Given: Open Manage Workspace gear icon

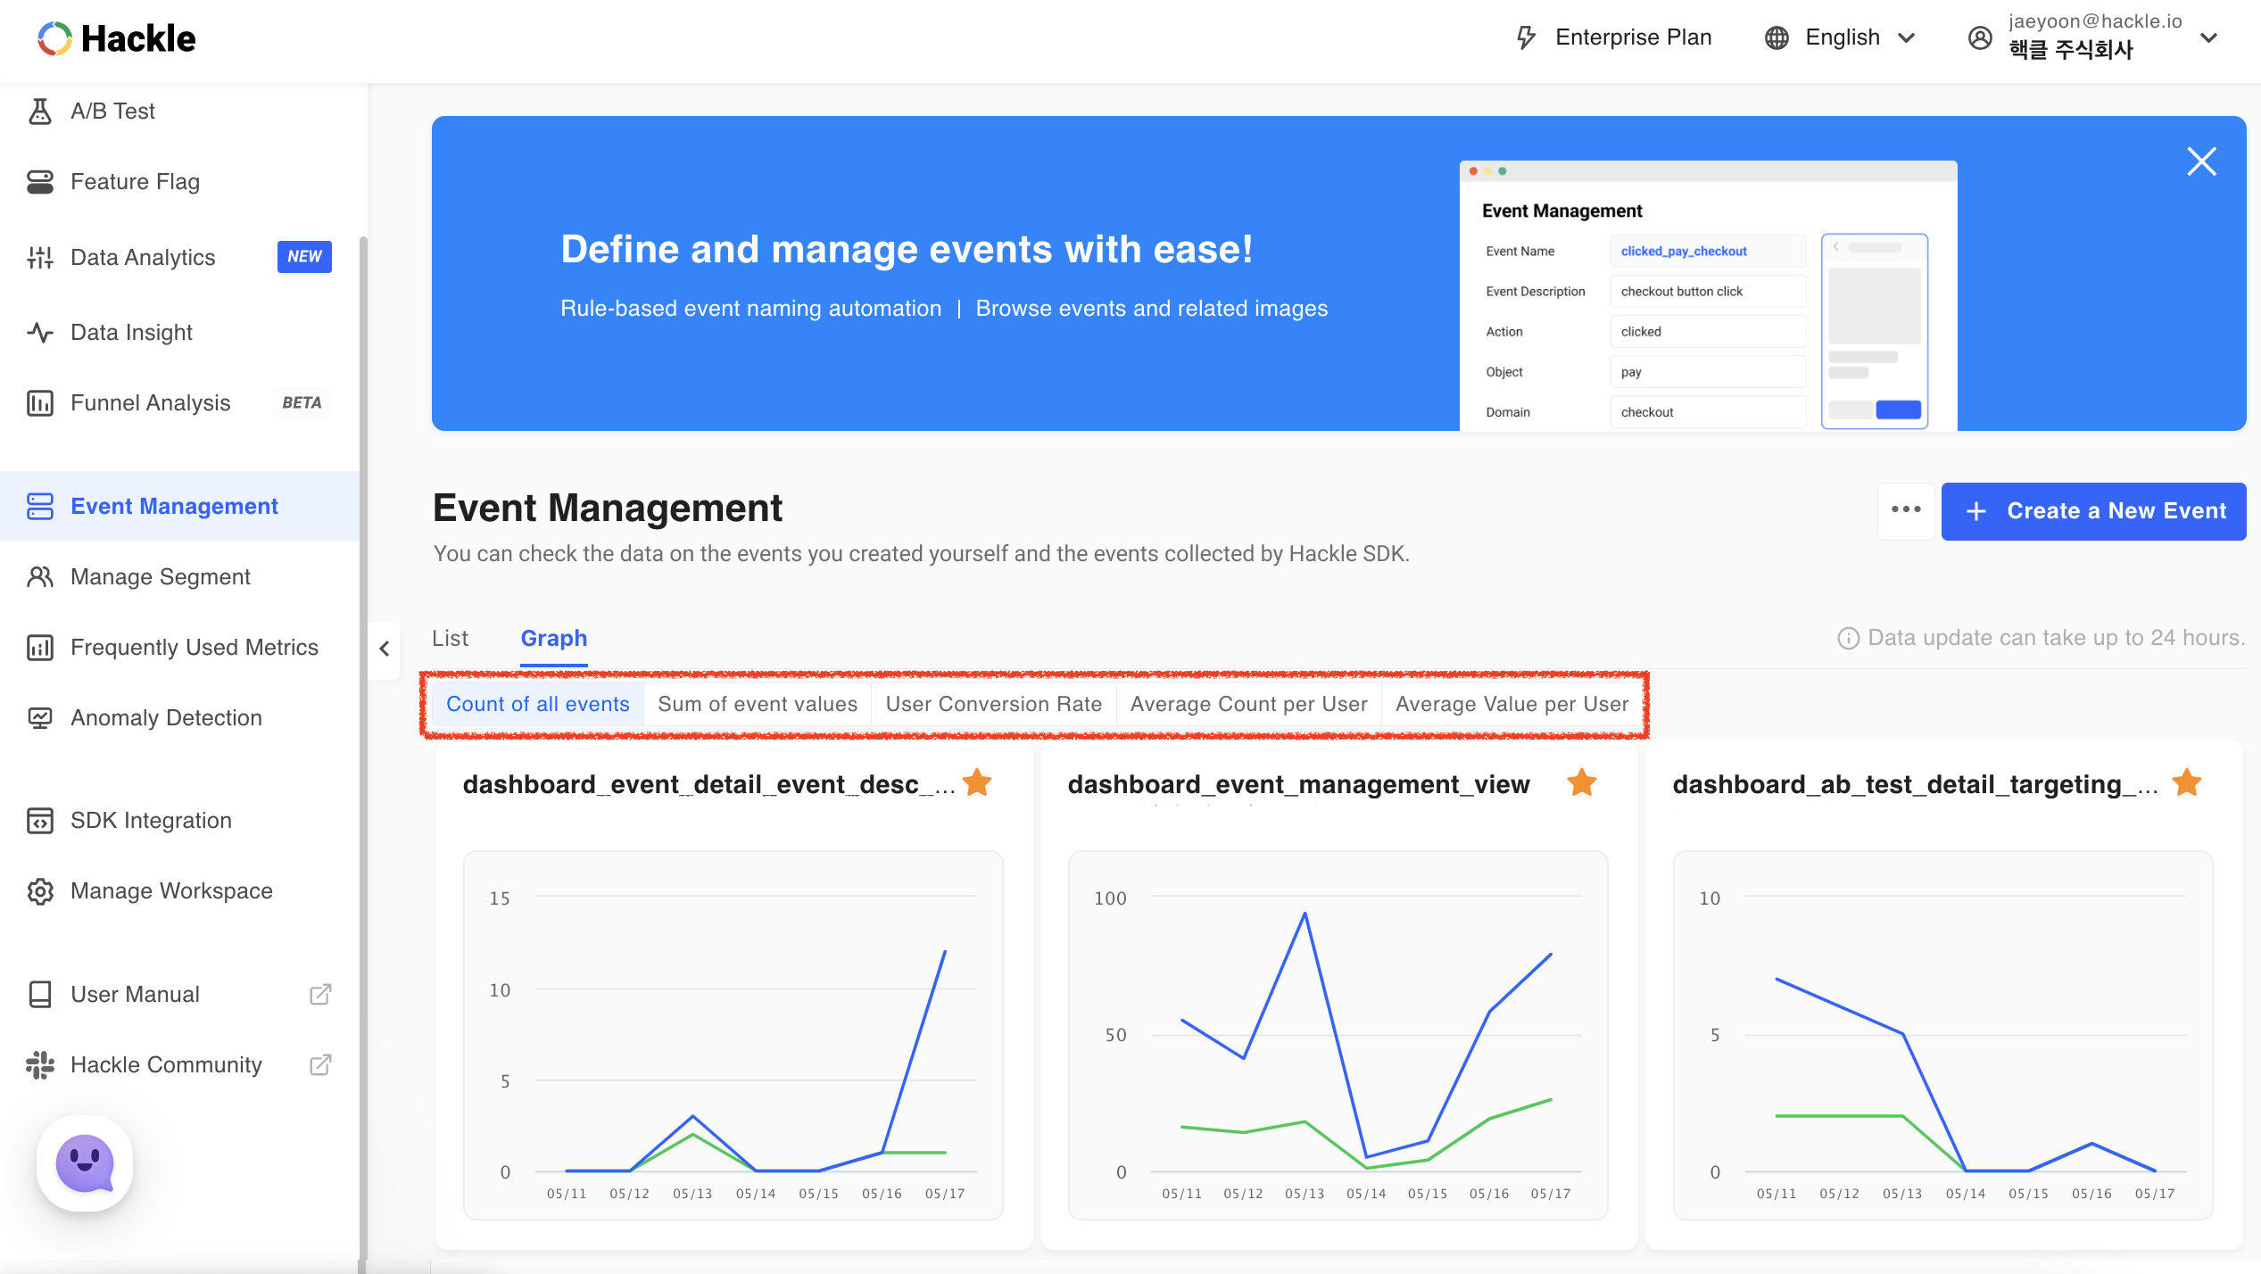Looking at the screenshot, I should click(40, 891).
